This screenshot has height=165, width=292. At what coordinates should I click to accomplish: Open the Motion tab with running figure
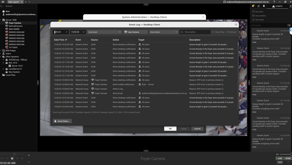[258, 6]
